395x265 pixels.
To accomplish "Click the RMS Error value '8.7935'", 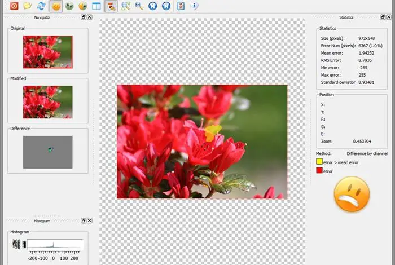I will pyautogui.click(x=365, y=60).
